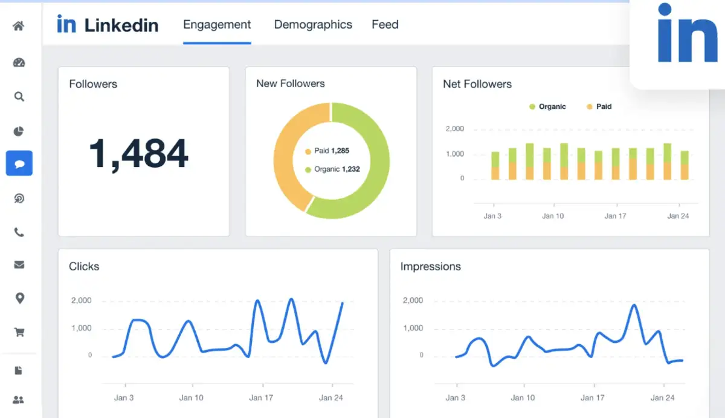This screenshot has height=418, width=725.
Task: Open the email envelope icon
Action: tap(19, 264)
